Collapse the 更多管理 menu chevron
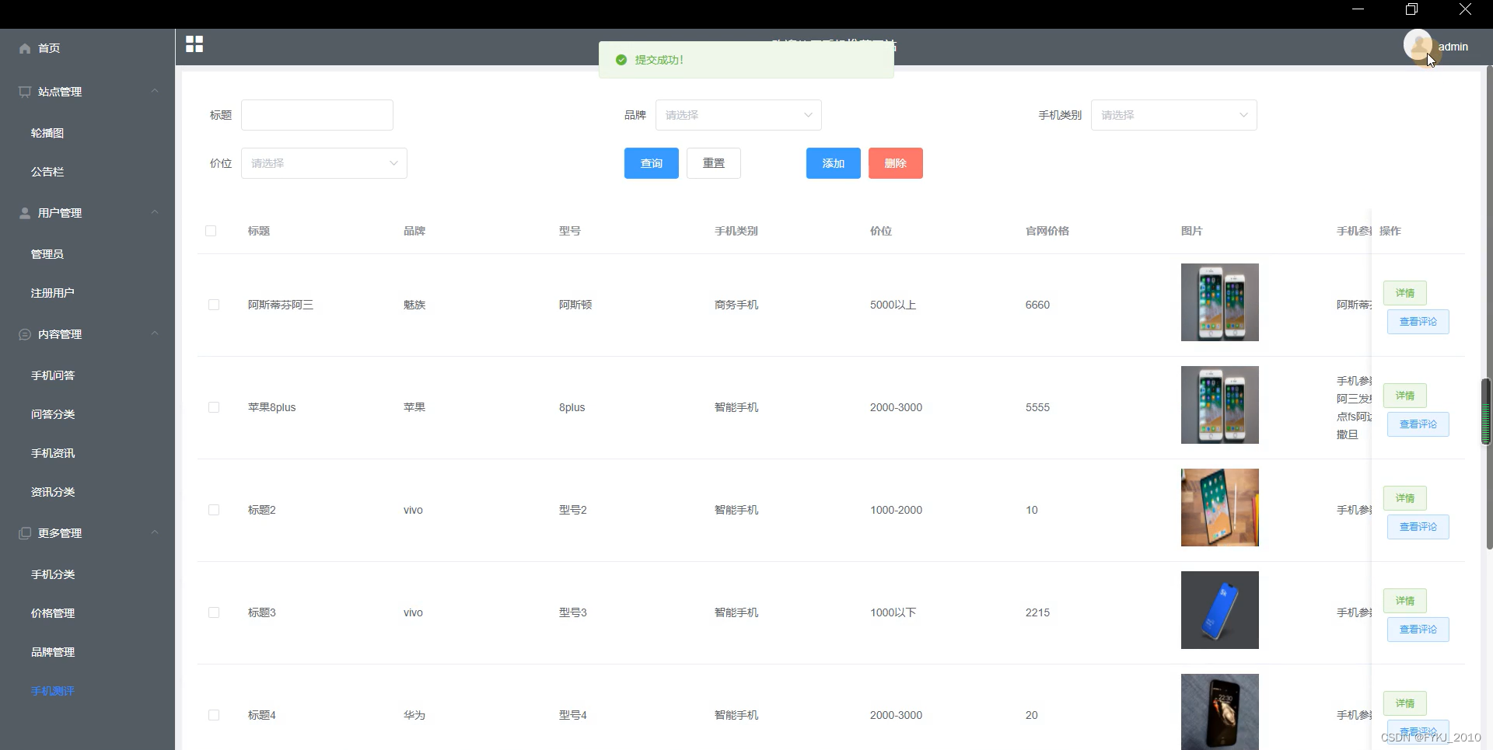The image size is (1493, 750). (155, 532)
